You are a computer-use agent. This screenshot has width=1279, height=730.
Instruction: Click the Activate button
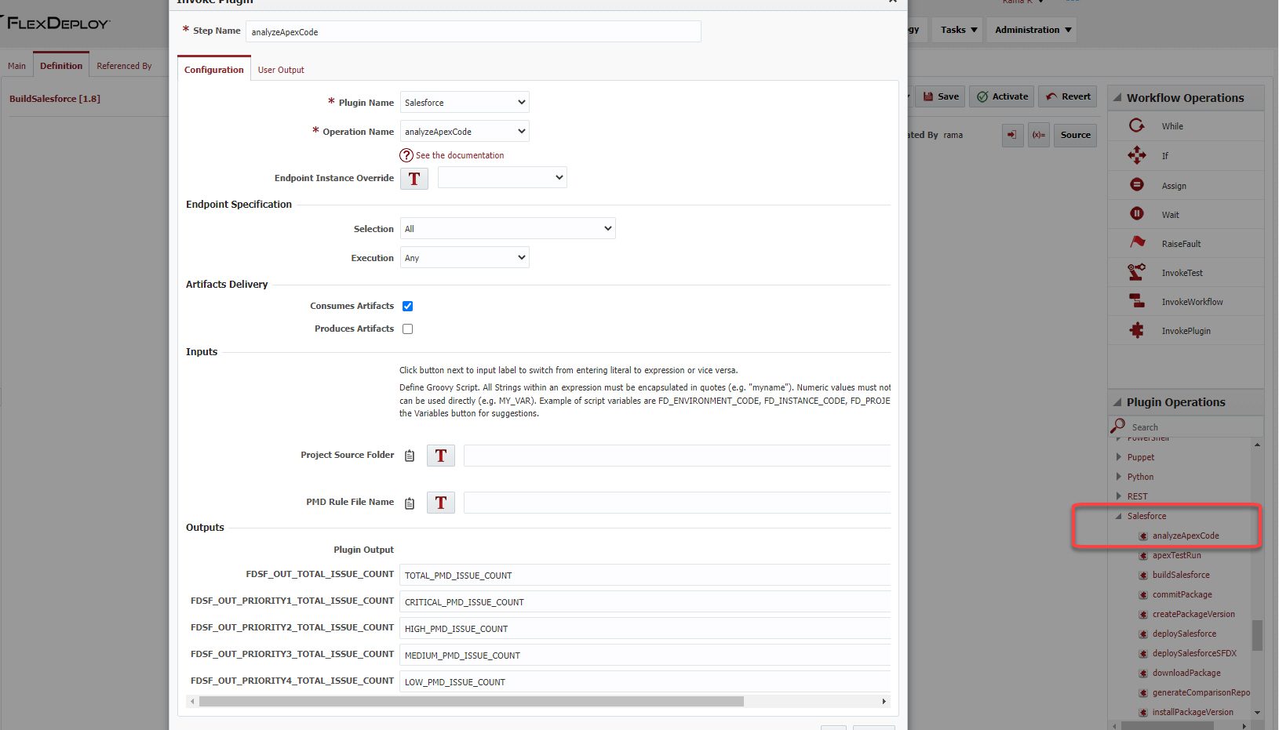point(1002,96)
